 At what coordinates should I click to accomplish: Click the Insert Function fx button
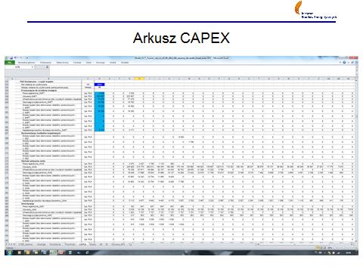point(47,67)
